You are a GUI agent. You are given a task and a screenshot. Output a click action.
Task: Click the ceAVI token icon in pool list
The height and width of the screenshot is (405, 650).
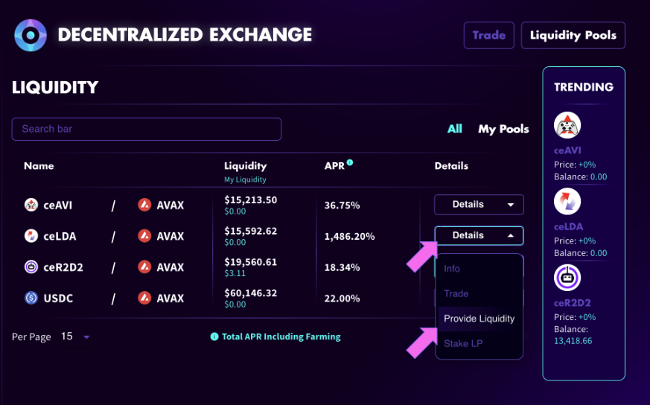[x=31, y=205]
